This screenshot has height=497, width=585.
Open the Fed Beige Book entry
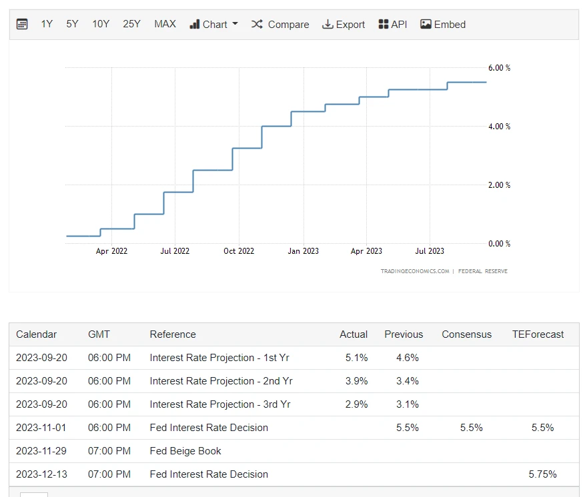coord(185,451)
